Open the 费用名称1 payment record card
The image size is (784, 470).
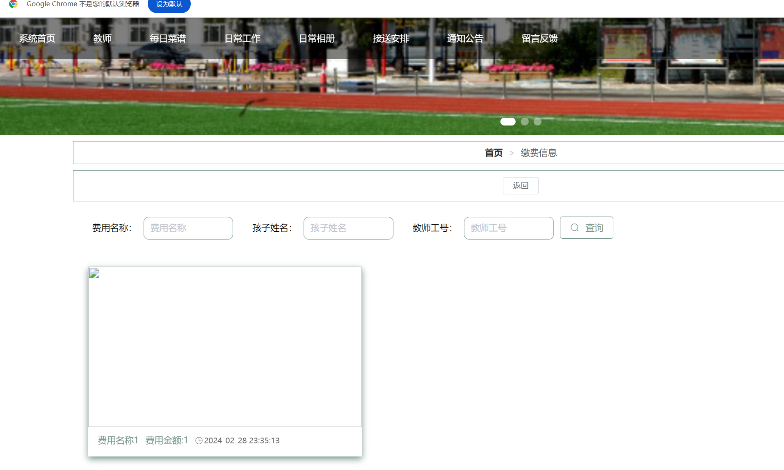[x=224, y=362]
